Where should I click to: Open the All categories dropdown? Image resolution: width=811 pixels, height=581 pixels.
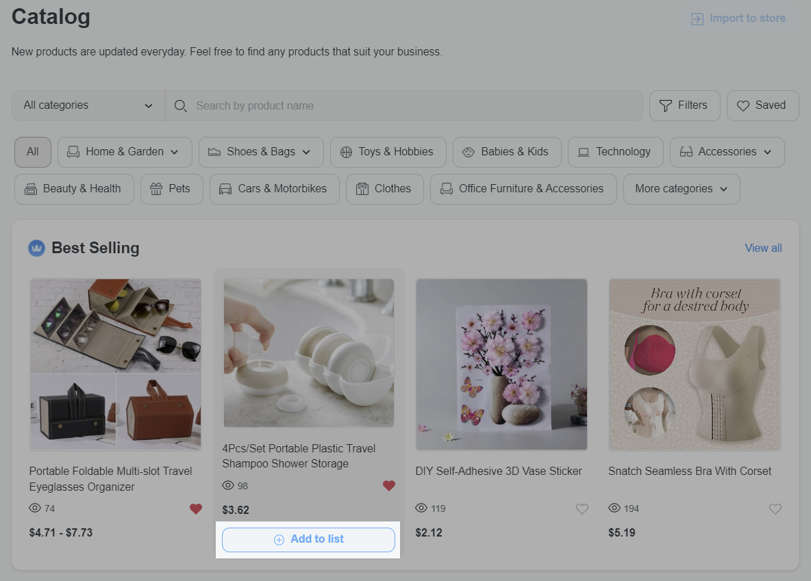(88, 105)
